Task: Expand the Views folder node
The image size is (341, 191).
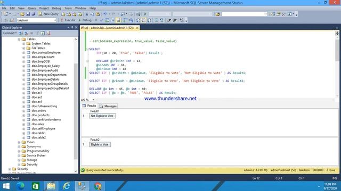Action: (x=19, y=142)
